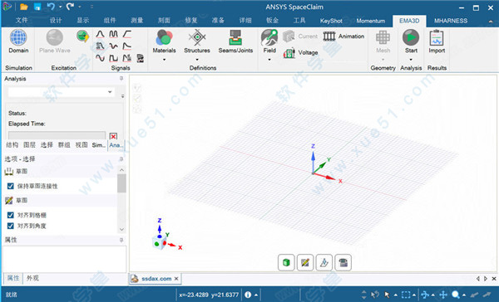Open the Structures definitions
The image size is (499, 302).
coord(197,41)
